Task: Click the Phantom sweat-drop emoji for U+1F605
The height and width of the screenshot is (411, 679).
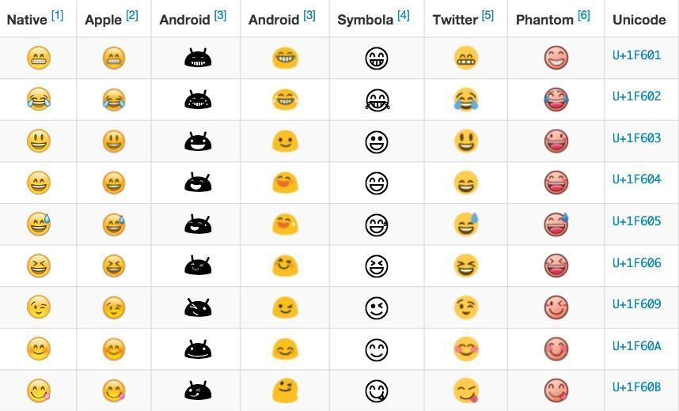Action: point(556,224)
